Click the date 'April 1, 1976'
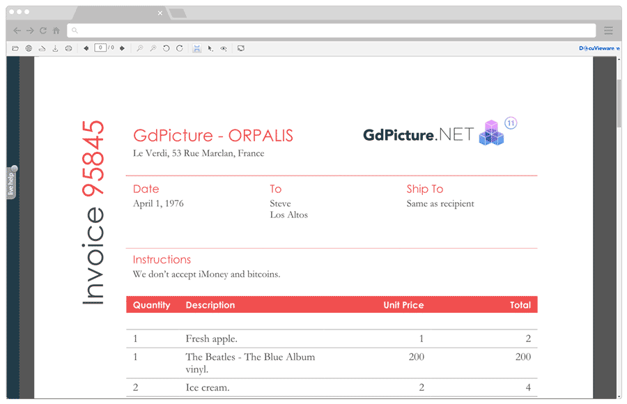Screen dimensions: 627x404 coord(158,203)
